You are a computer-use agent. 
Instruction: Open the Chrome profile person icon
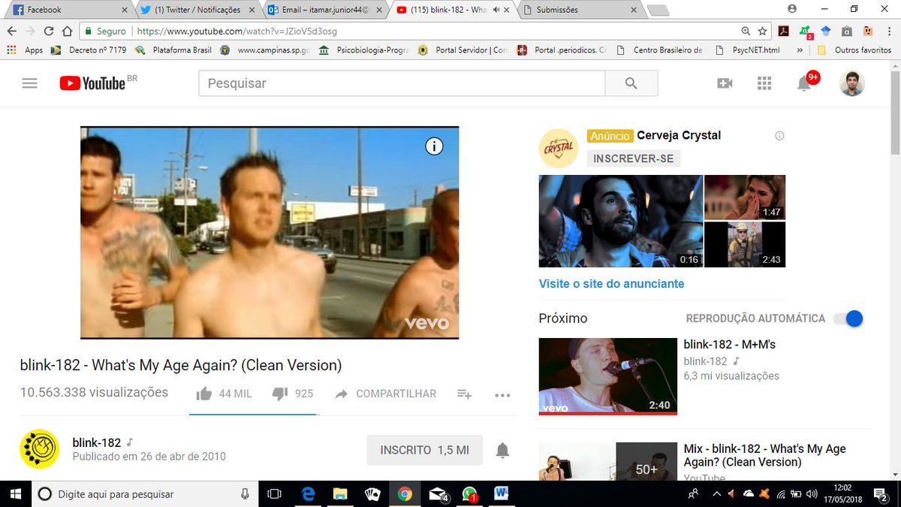click(792, 9)
